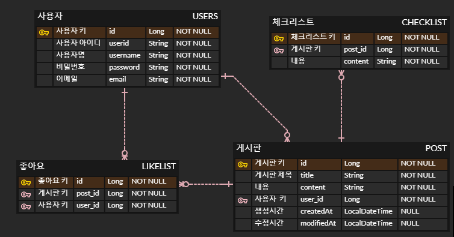
Task: Click the NOT NULL cell of password row
Action: click(x=196, y=68)
